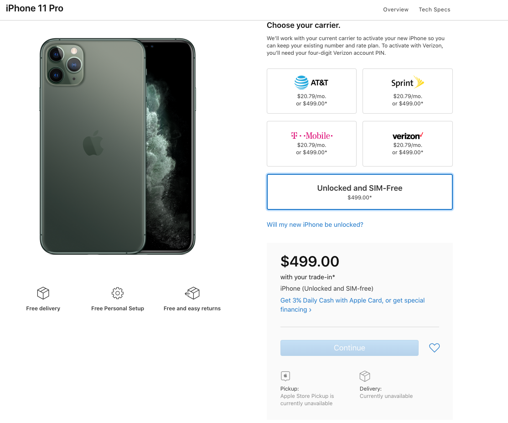Click the iPhone 11 Pro page title
Screen dimensions: 508x423
35,9
